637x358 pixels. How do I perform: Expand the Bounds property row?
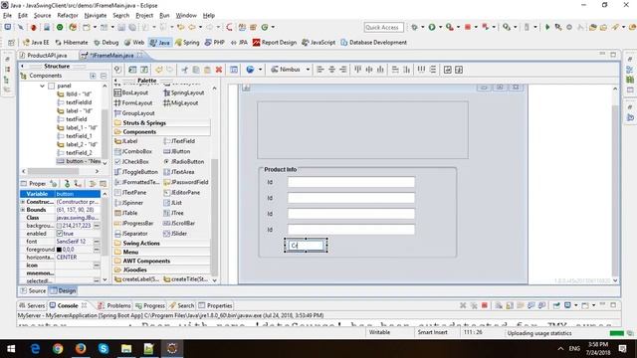(23, 210)
